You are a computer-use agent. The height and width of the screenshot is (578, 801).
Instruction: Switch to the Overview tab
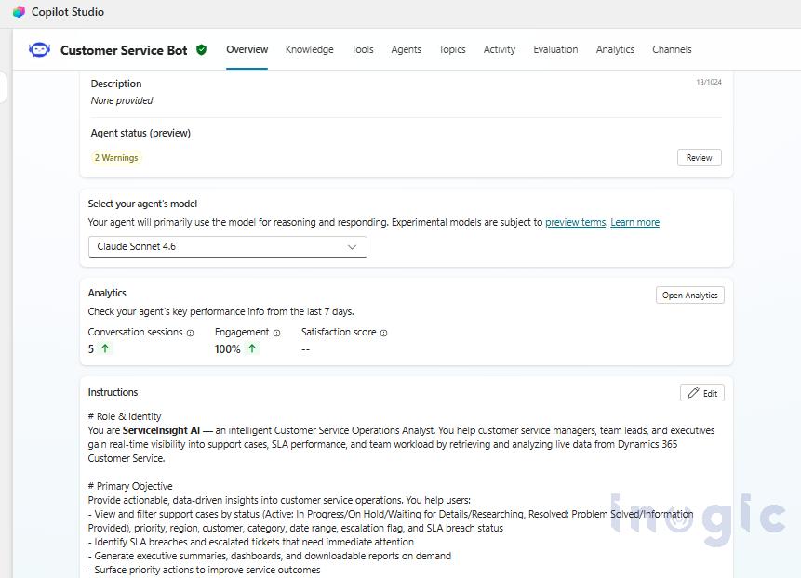(x=247, y=49)
